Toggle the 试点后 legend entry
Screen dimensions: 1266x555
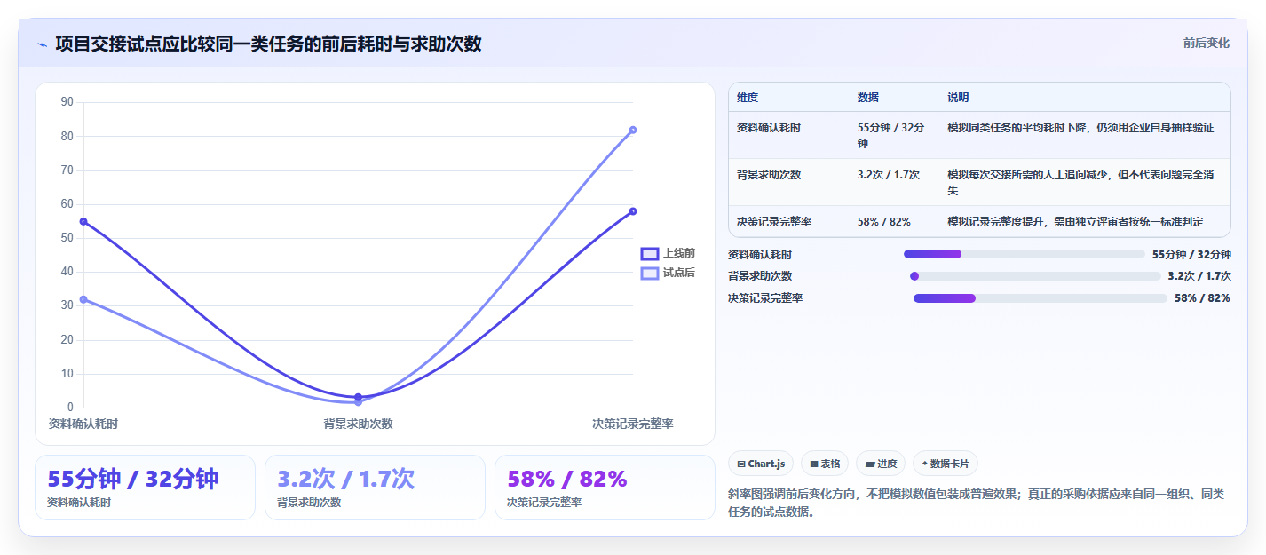point(668,273)
